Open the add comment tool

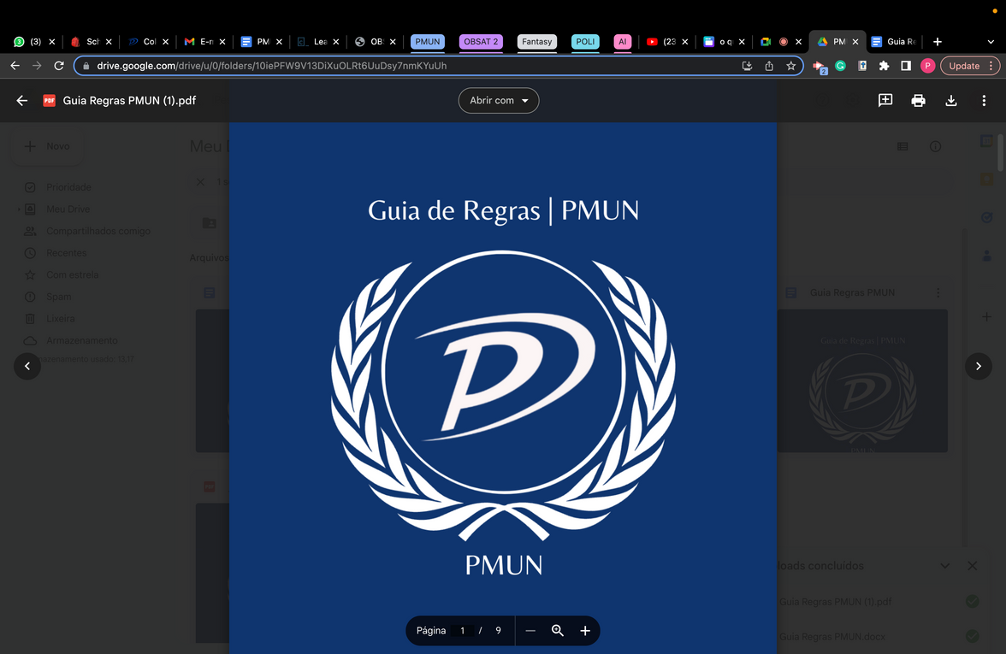click(885, 101)
